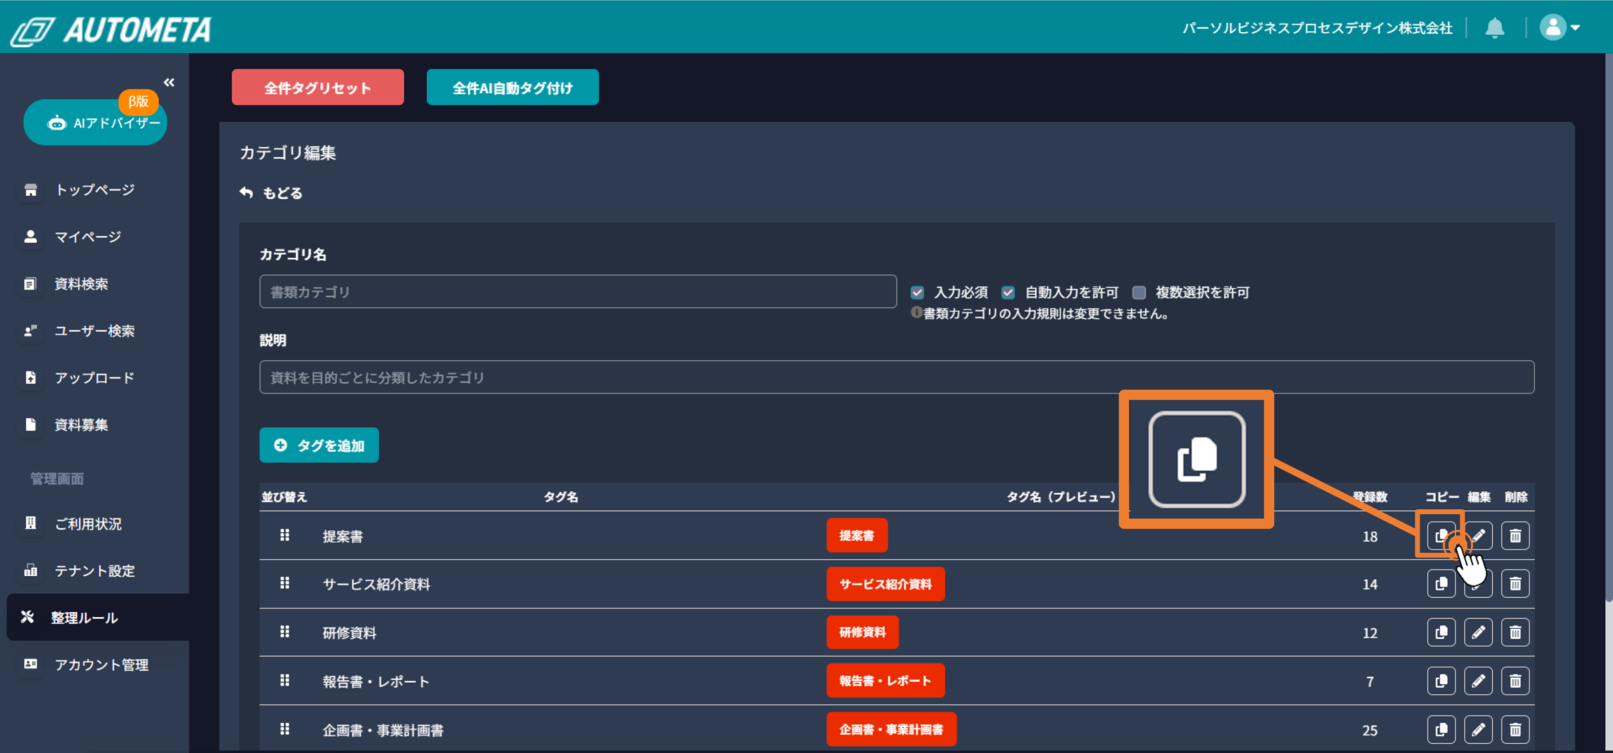Delete the 研修資料 tag
The height and width of the screenshot is (753, 1613).
tap(1515, 632)
